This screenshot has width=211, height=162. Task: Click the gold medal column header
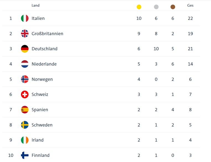(x=139, y=7)
